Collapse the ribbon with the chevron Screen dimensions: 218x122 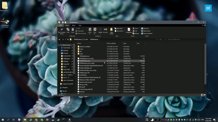pos(202,25)
